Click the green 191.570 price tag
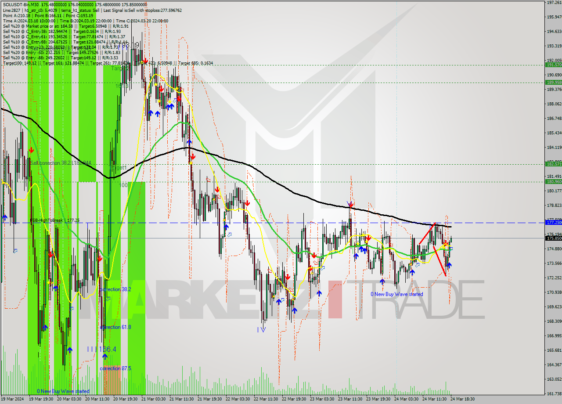562x404 pixels. point(554,65)
